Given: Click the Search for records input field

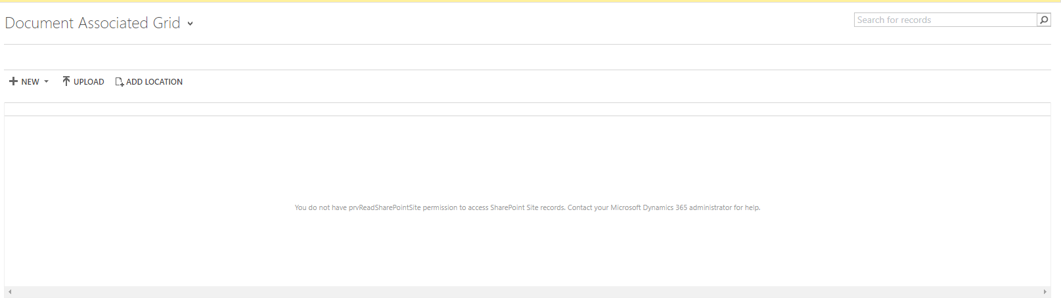Looking at the screenshot, I should pos(946,20).
